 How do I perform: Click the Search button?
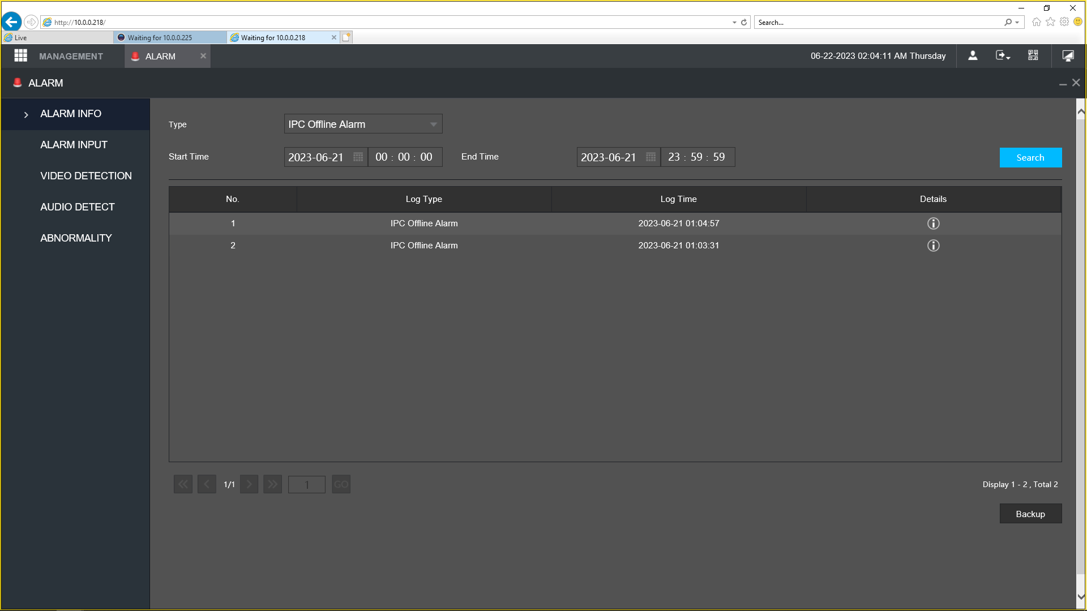1030,157
